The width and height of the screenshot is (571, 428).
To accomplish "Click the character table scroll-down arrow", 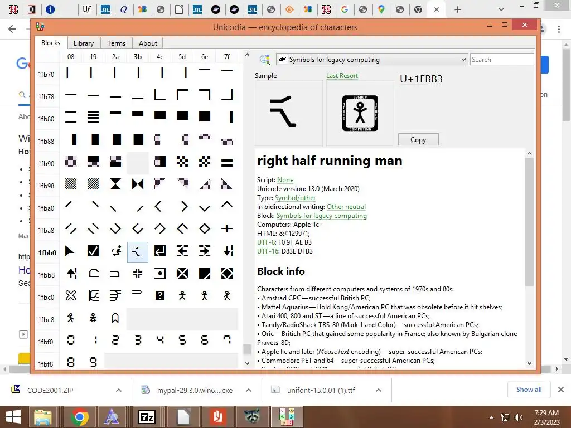I will point(247,363).
